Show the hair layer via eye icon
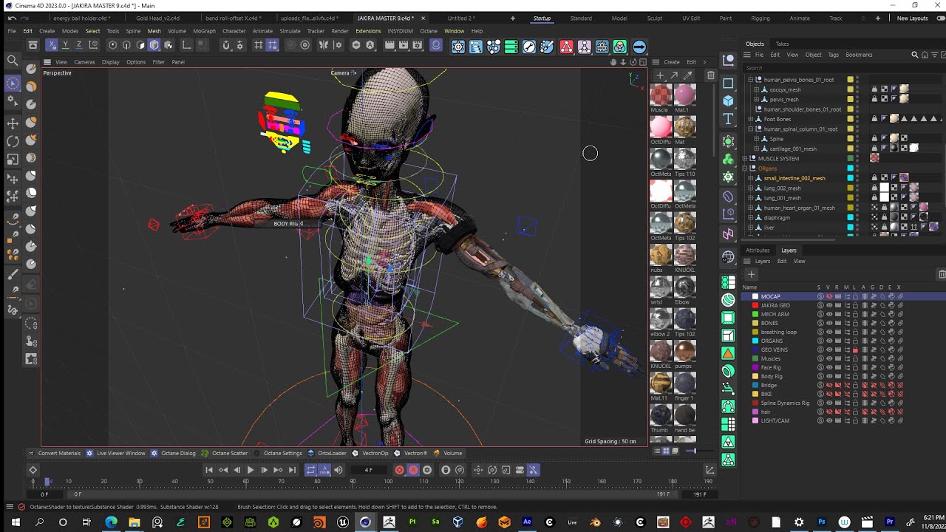946x532 pixels. coord(828,412)
